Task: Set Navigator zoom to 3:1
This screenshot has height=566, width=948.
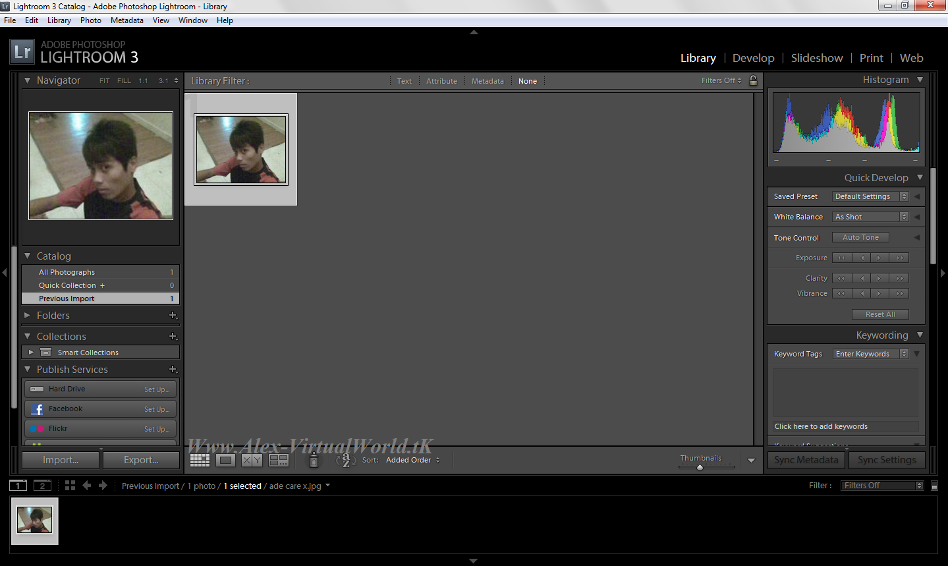Action: tap(163, 81)
